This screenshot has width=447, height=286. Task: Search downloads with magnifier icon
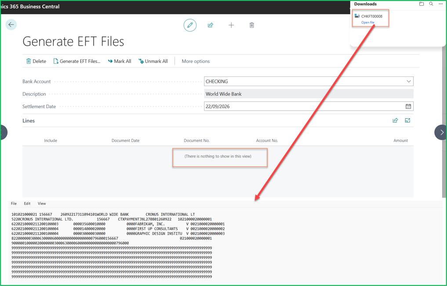point(431,4)
